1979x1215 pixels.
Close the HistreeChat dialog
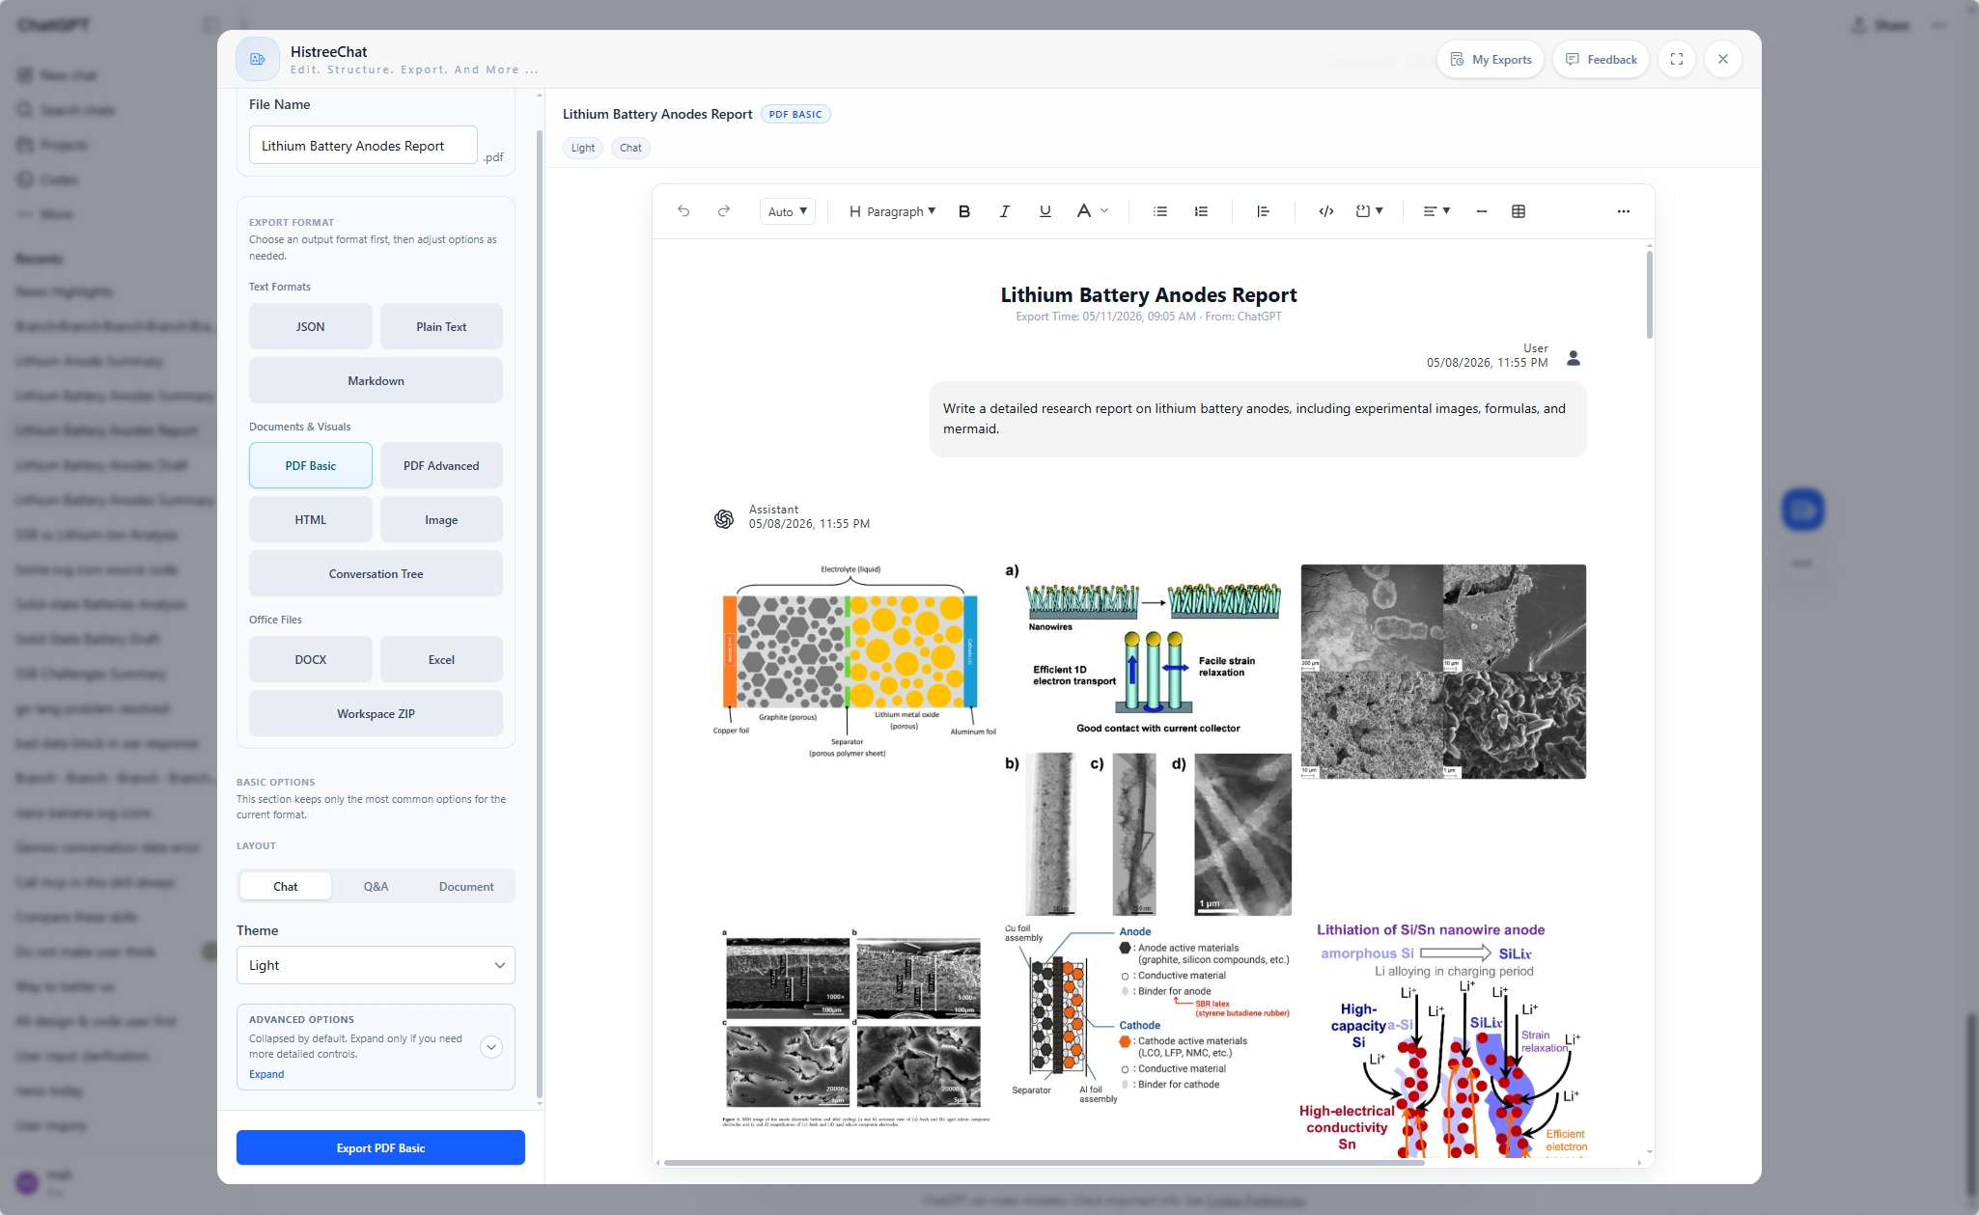coord(1723,60)
